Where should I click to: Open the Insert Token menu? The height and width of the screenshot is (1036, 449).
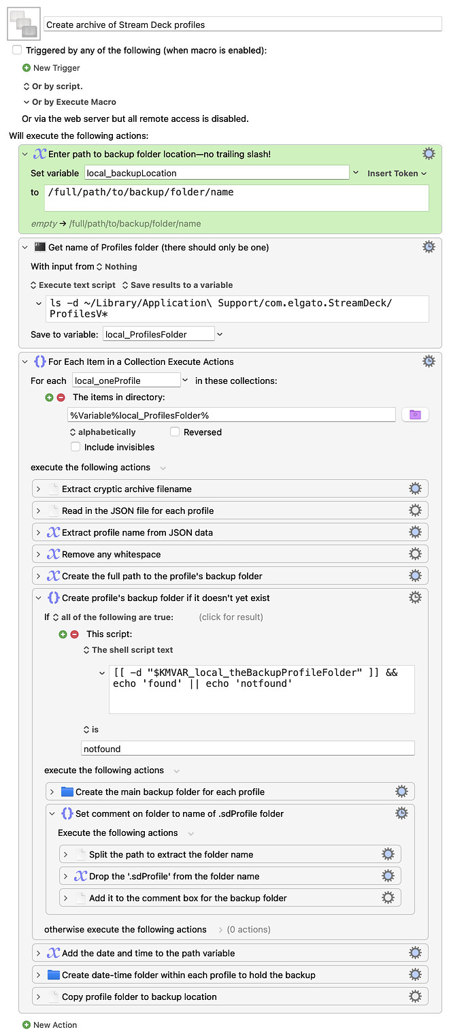click(x=397, y=174)
